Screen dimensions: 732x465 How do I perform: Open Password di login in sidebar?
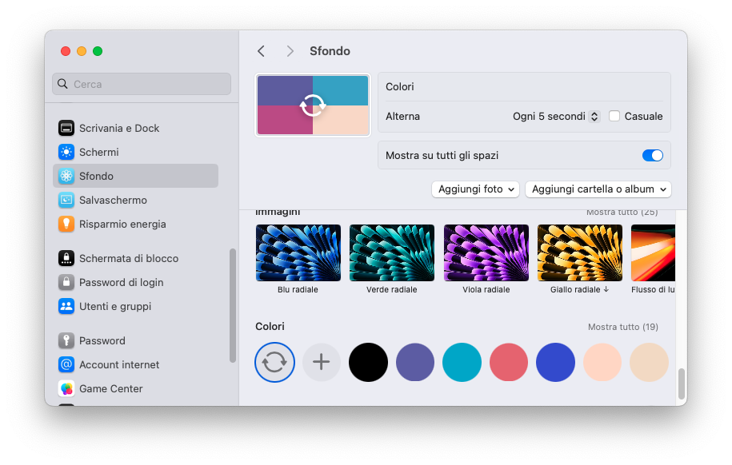[135, 282]
